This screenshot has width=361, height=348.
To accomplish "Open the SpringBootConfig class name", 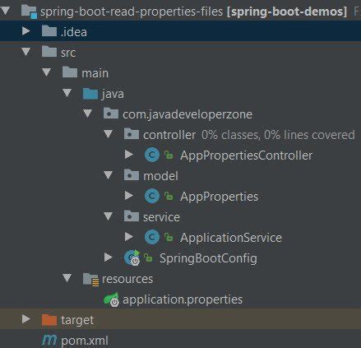I will pos(208,258).
